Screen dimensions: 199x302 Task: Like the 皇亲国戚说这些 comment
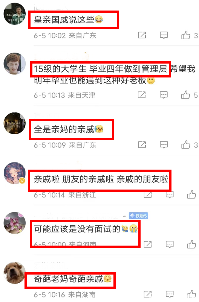pos(186,35)
